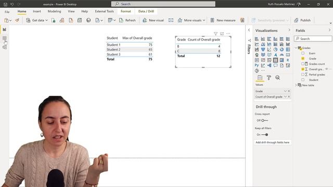
Task: Select the Matrix visual icon
Action: click(x=281, y=60)
